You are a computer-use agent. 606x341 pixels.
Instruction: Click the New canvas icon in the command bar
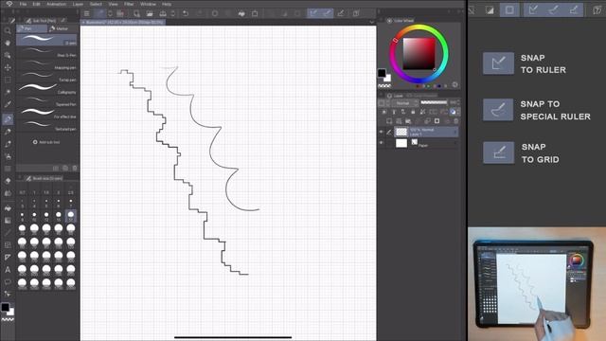pyautogui.click(x=136, y=13)
